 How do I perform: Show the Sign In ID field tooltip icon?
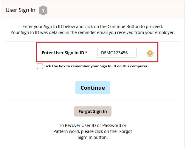tap(150, 53)
